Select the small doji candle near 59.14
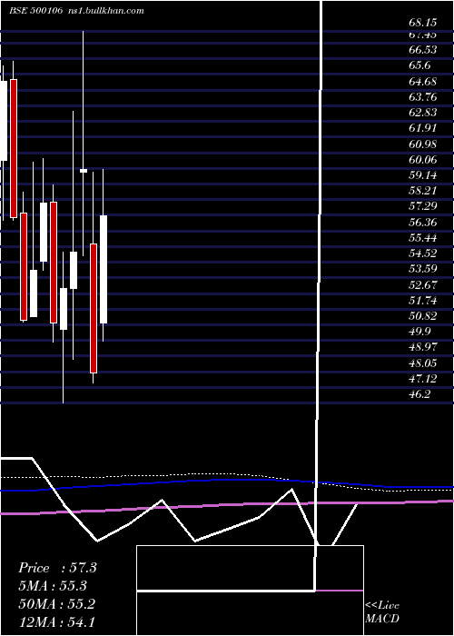 (x=84, y=171)
